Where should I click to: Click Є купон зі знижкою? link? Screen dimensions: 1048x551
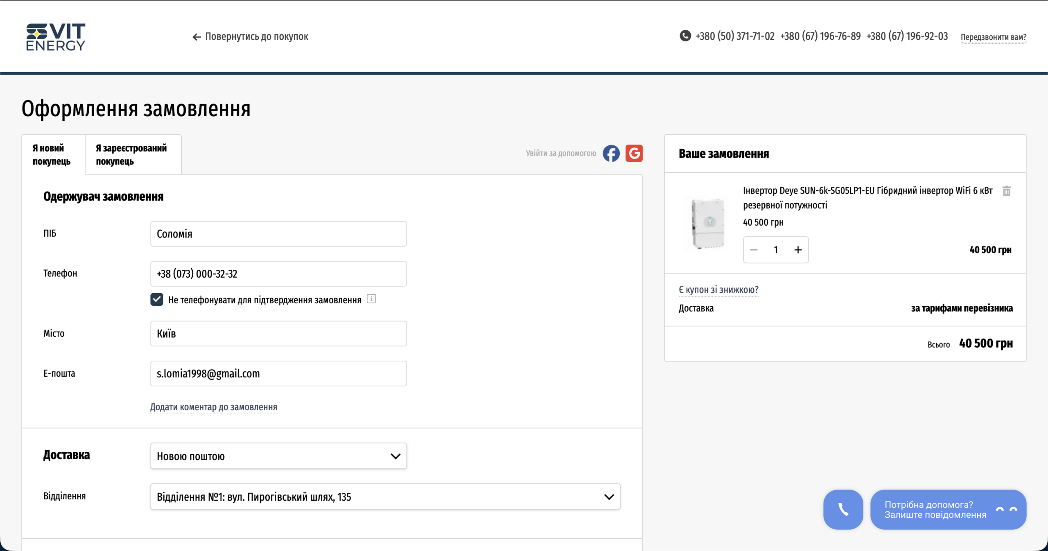tap(718, 290)
